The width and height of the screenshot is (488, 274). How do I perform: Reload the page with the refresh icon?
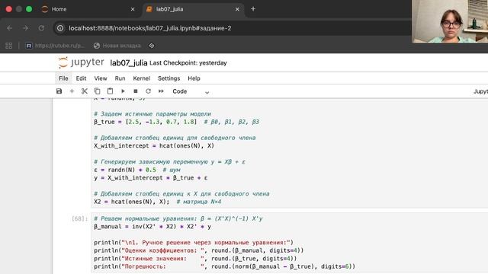[x=41, y=28]
